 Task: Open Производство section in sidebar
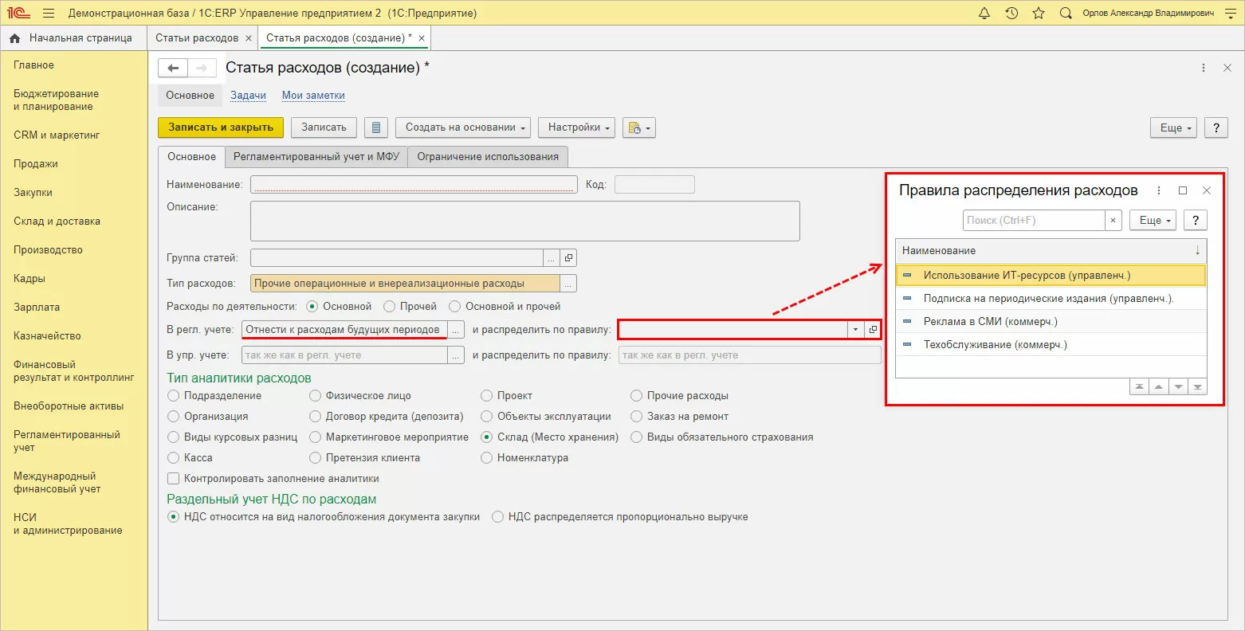(48, 250)
